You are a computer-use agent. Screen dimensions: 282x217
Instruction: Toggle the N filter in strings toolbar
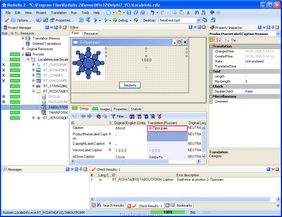(152, 116)
